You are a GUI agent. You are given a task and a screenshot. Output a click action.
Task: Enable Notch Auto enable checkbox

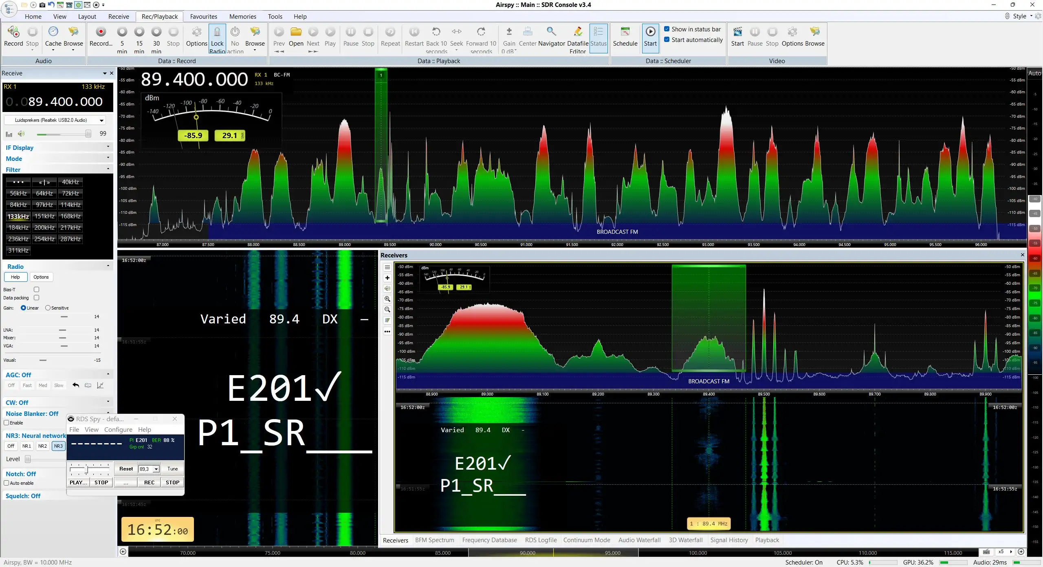point(7,483)
